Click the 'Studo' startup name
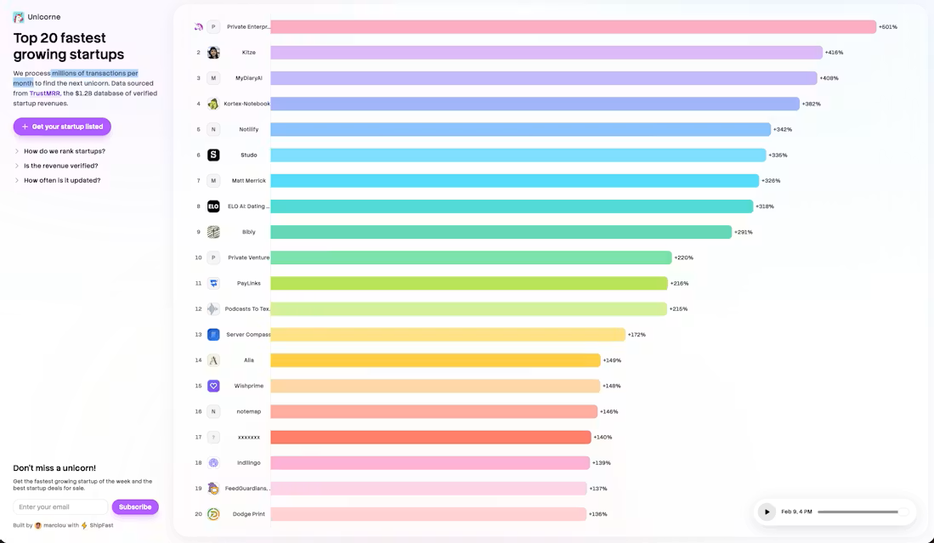Viewport: 934px width, 543px height. (249, 155)
